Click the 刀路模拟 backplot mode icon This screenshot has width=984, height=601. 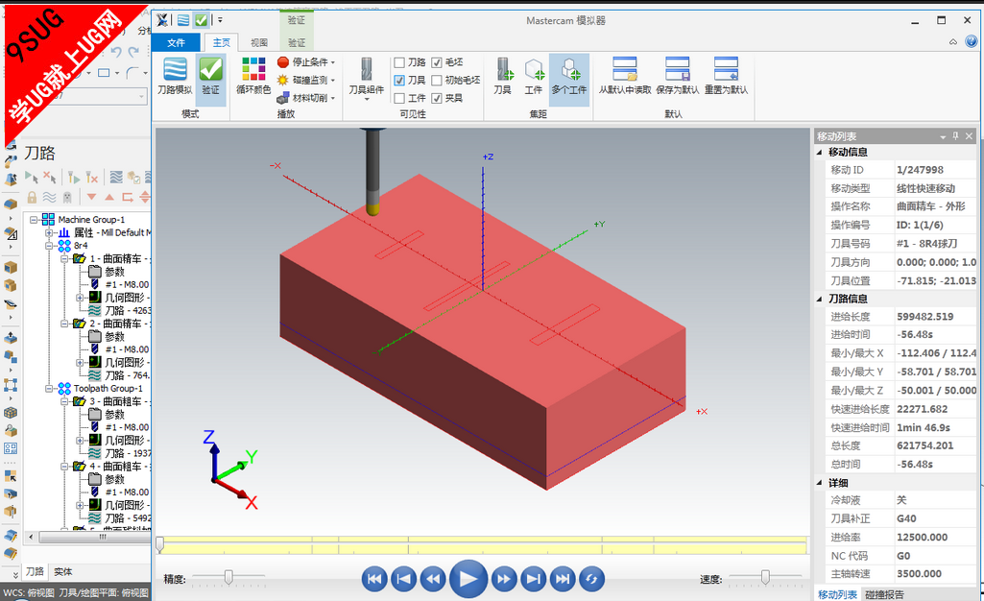coord(175,76)
